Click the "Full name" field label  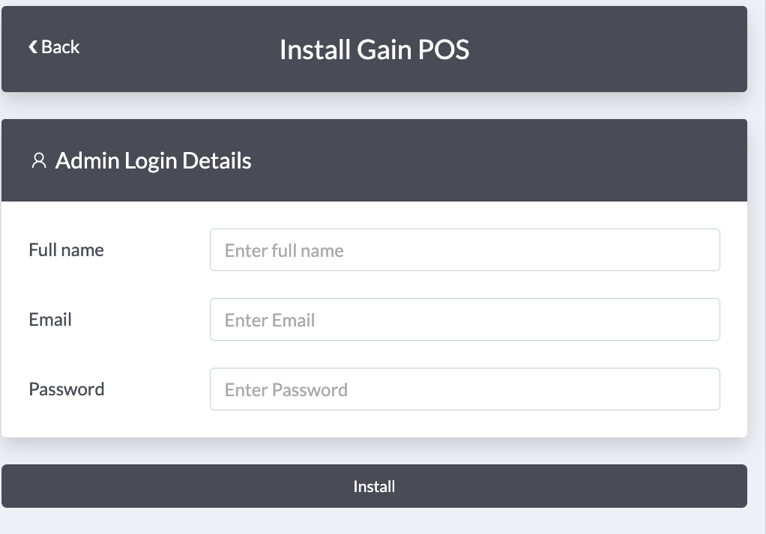(66, 250)
